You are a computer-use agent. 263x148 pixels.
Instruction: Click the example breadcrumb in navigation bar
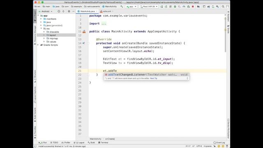[76, 7]
